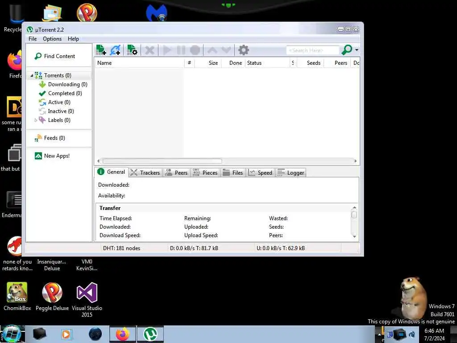Click the Windows Start orb

coord(12,334)
